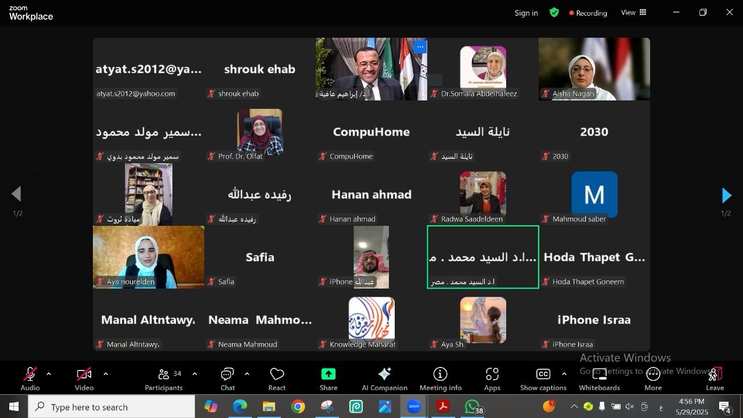Screen dimensions: 743x418
Task: Open the Chat panel
Action: click(228, 379)
